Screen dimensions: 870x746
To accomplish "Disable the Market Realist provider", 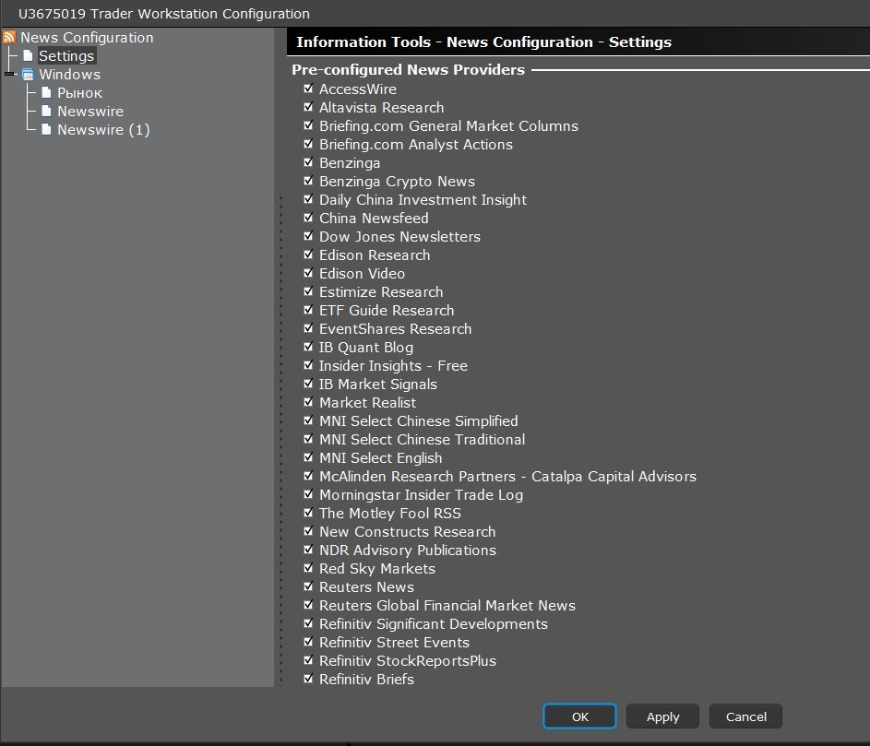I will [308, 401].
